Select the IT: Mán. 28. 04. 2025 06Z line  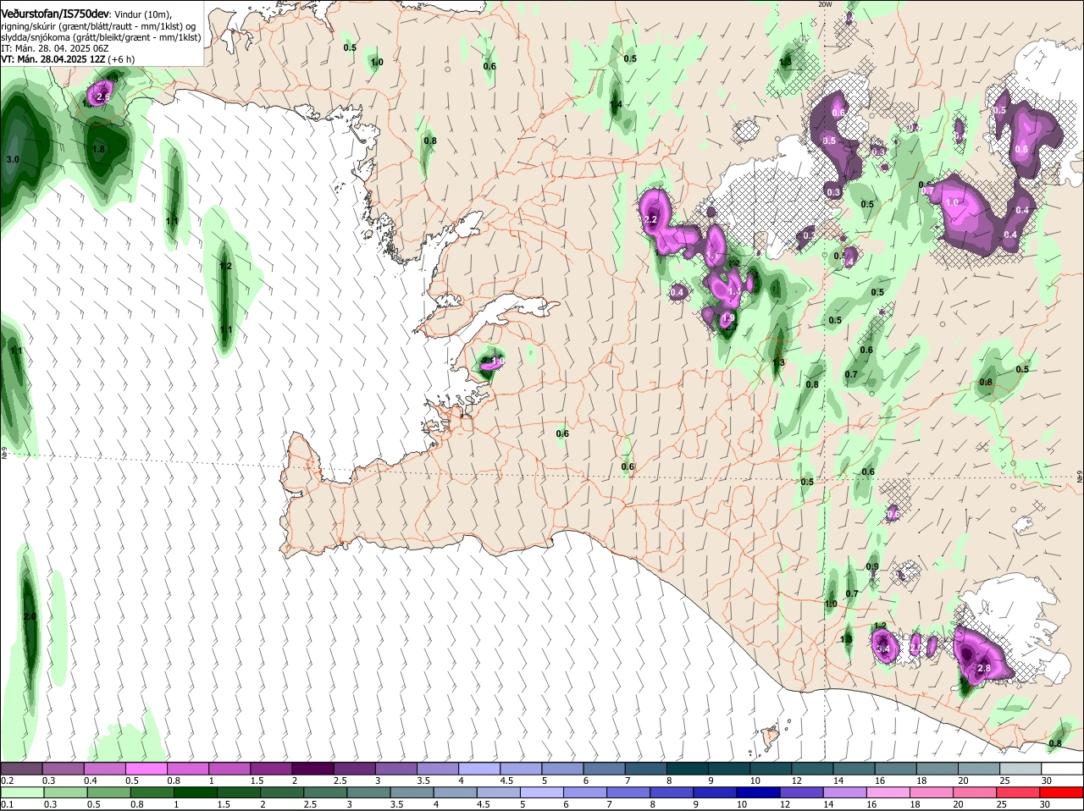coord(54,48)
